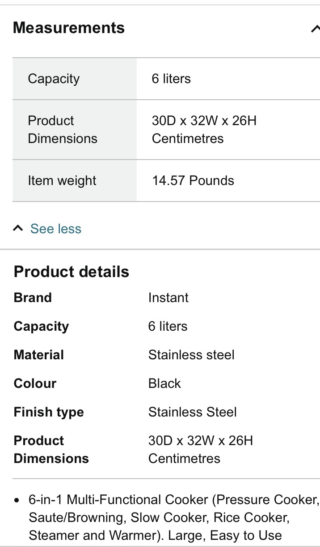Click 6 liters value in measurements table

tap(171, 79)
